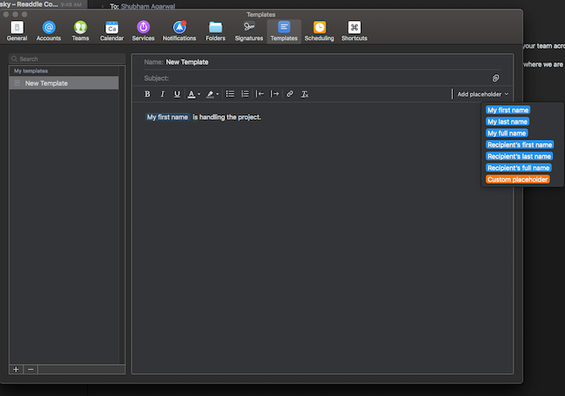Click the Shubham Agarwal recipient link
565x396 pixels.
click(x=148, y=6)
